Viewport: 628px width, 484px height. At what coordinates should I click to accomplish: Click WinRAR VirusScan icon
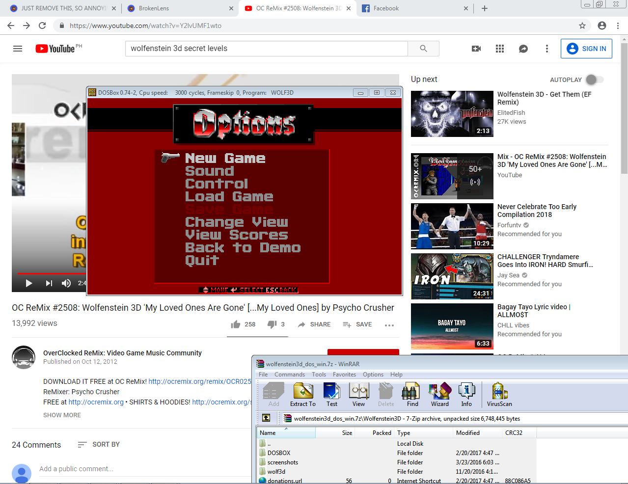[x=499, y=394]
